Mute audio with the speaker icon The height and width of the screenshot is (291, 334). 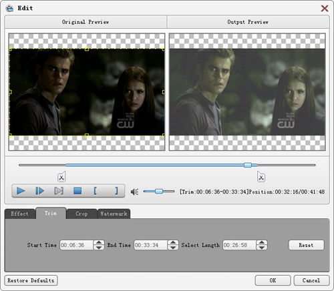click(134, 192)
